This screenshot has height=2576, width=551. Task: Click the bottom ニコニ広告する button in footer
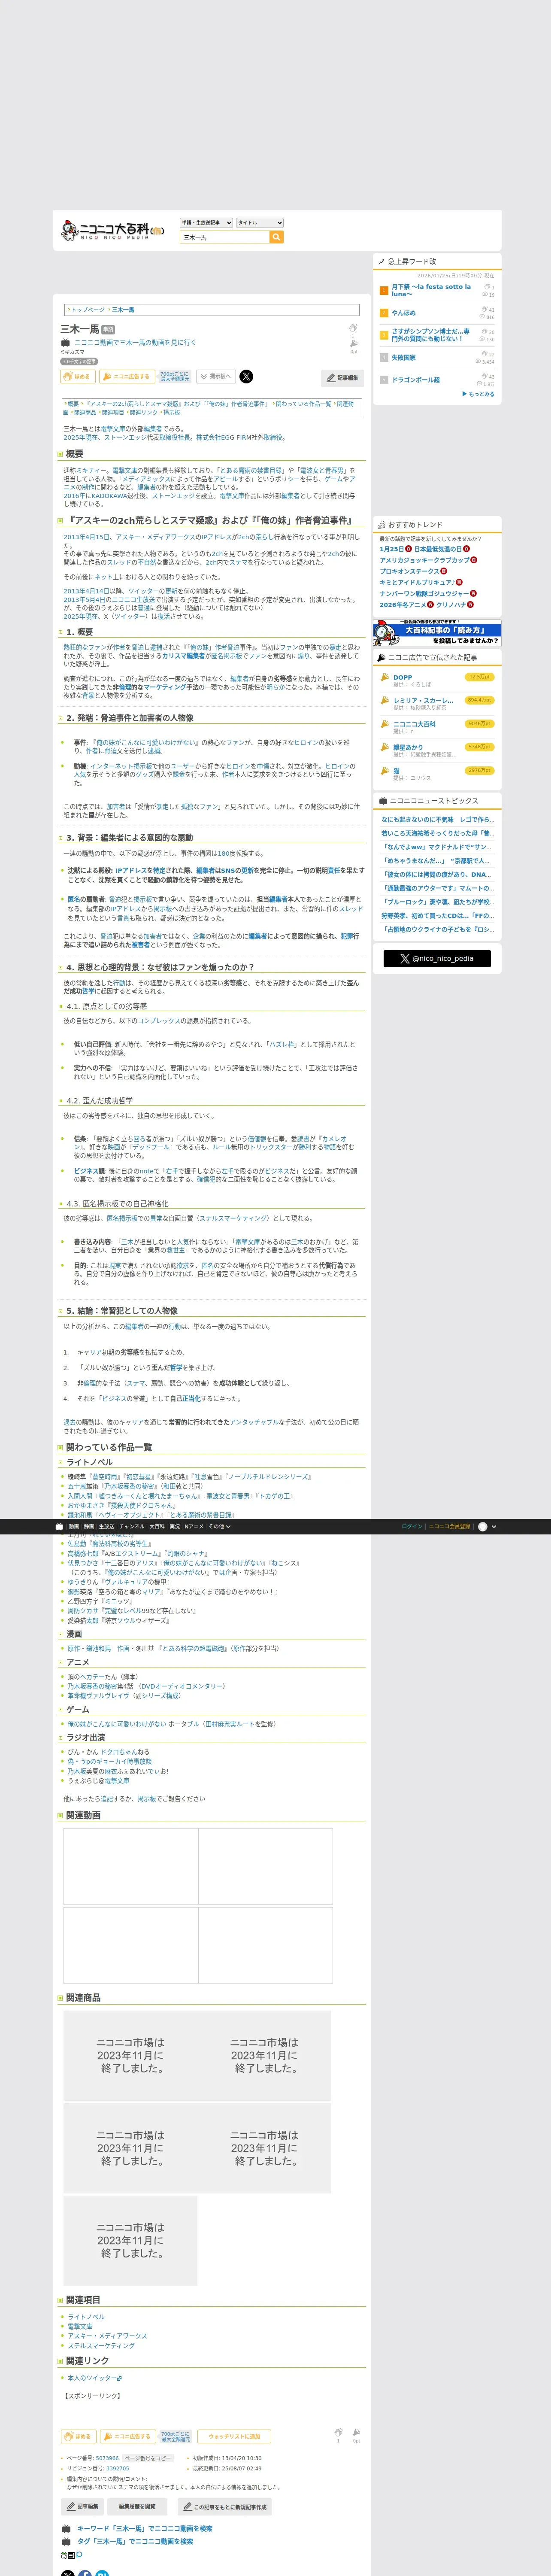click(127, 2437)
